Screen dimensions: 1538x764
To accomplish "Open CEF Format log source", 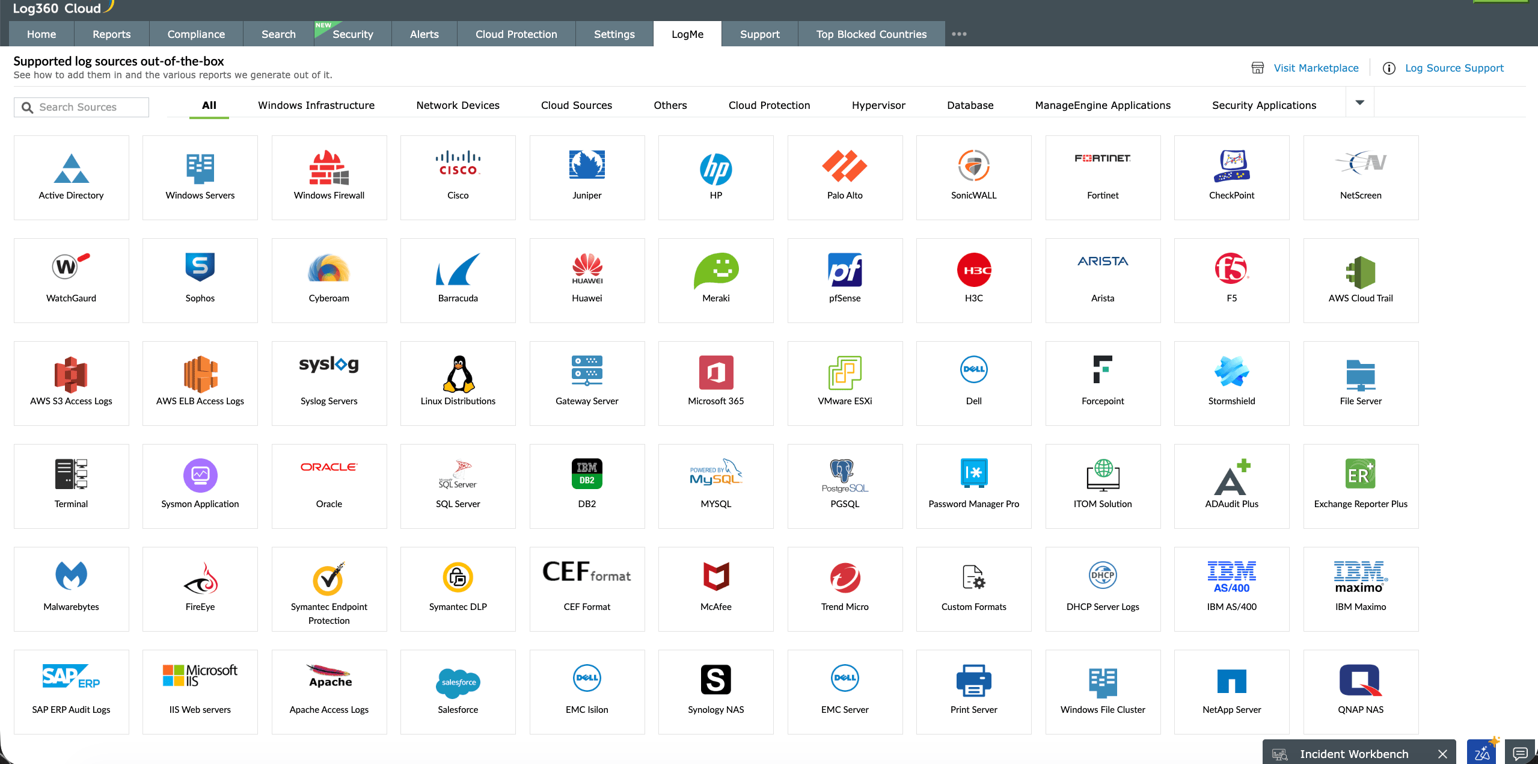I will [x=587, y=589].
